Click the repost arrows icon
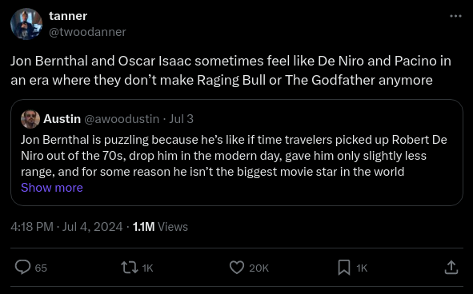 [x=130, y=268]
